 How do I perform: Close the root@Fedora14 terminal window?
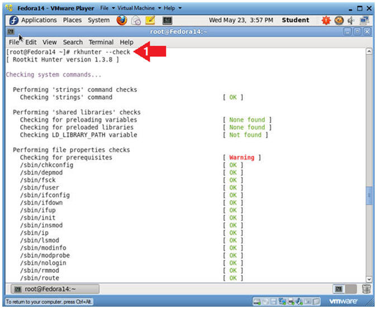pos(366,32)
